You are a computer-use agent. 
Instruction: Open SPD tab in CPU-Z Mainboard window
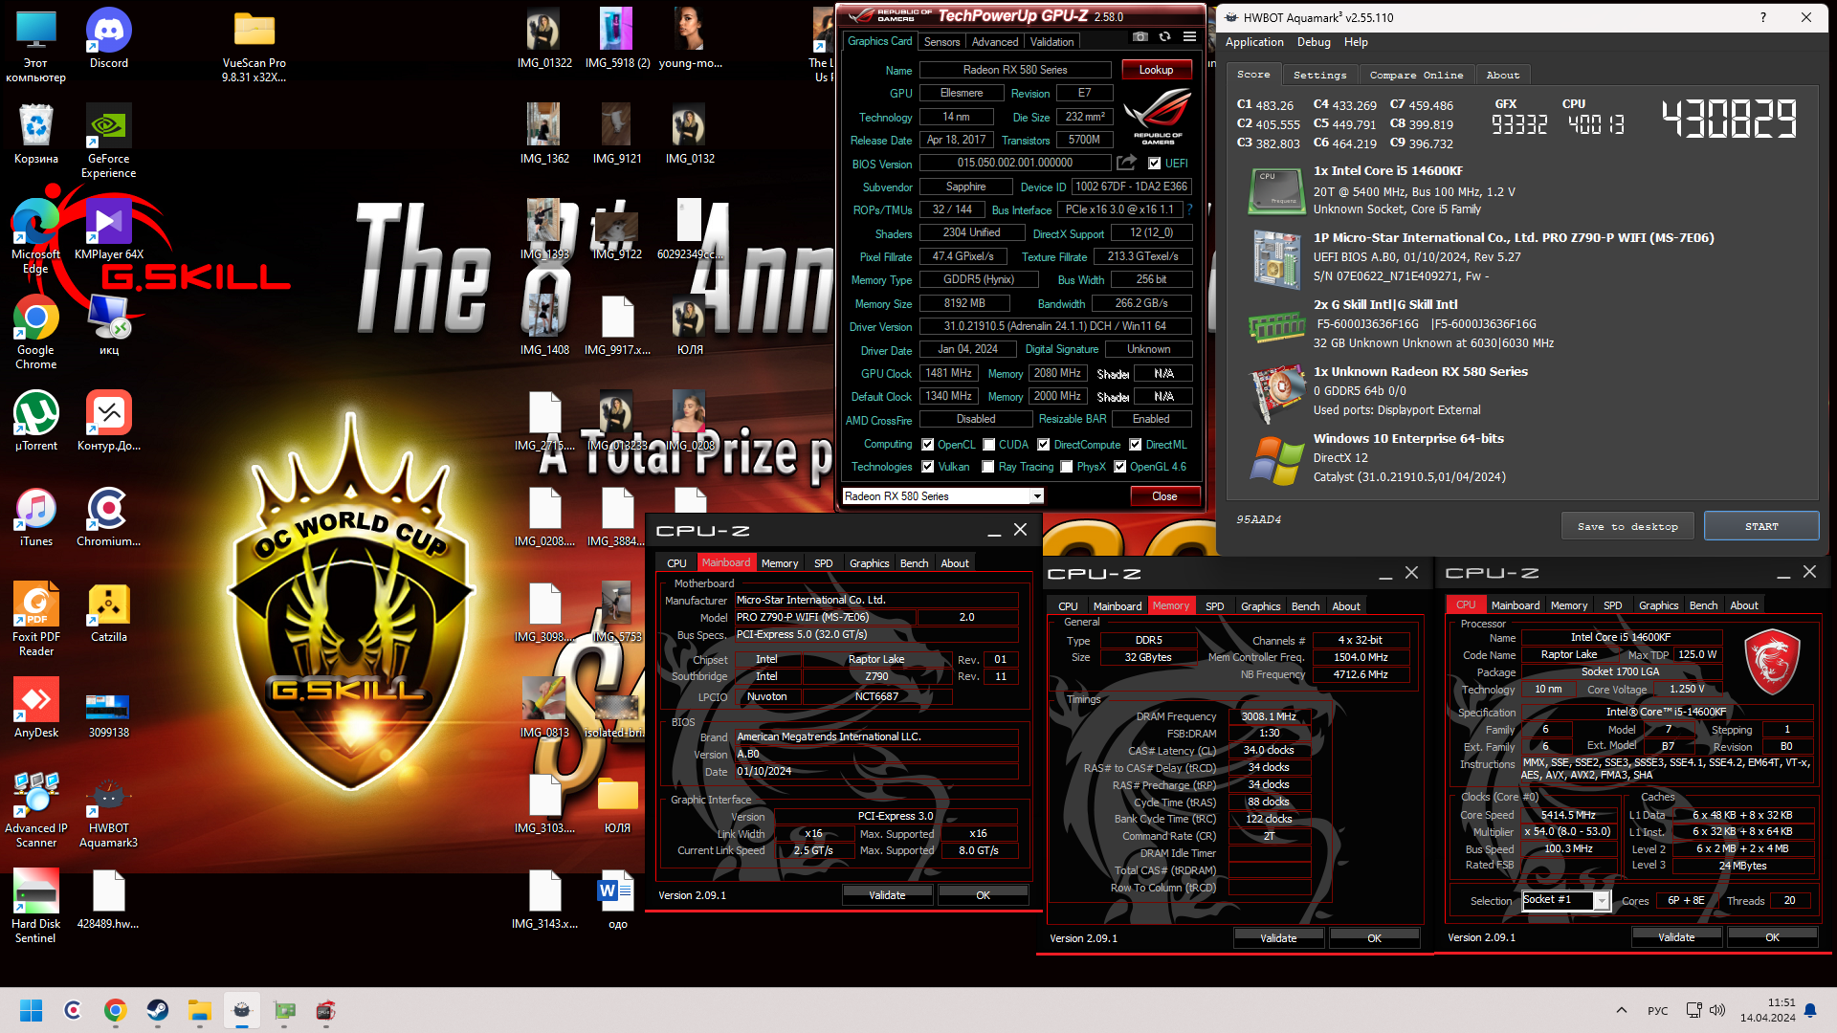pyautogui.click(x=823, y=563)
